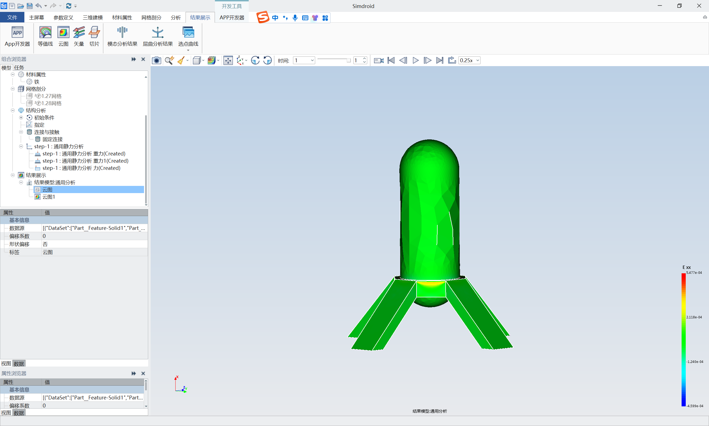The image size is (709, 426).
Task: Click the E xx color legend bar
Action: pos(684,340)
